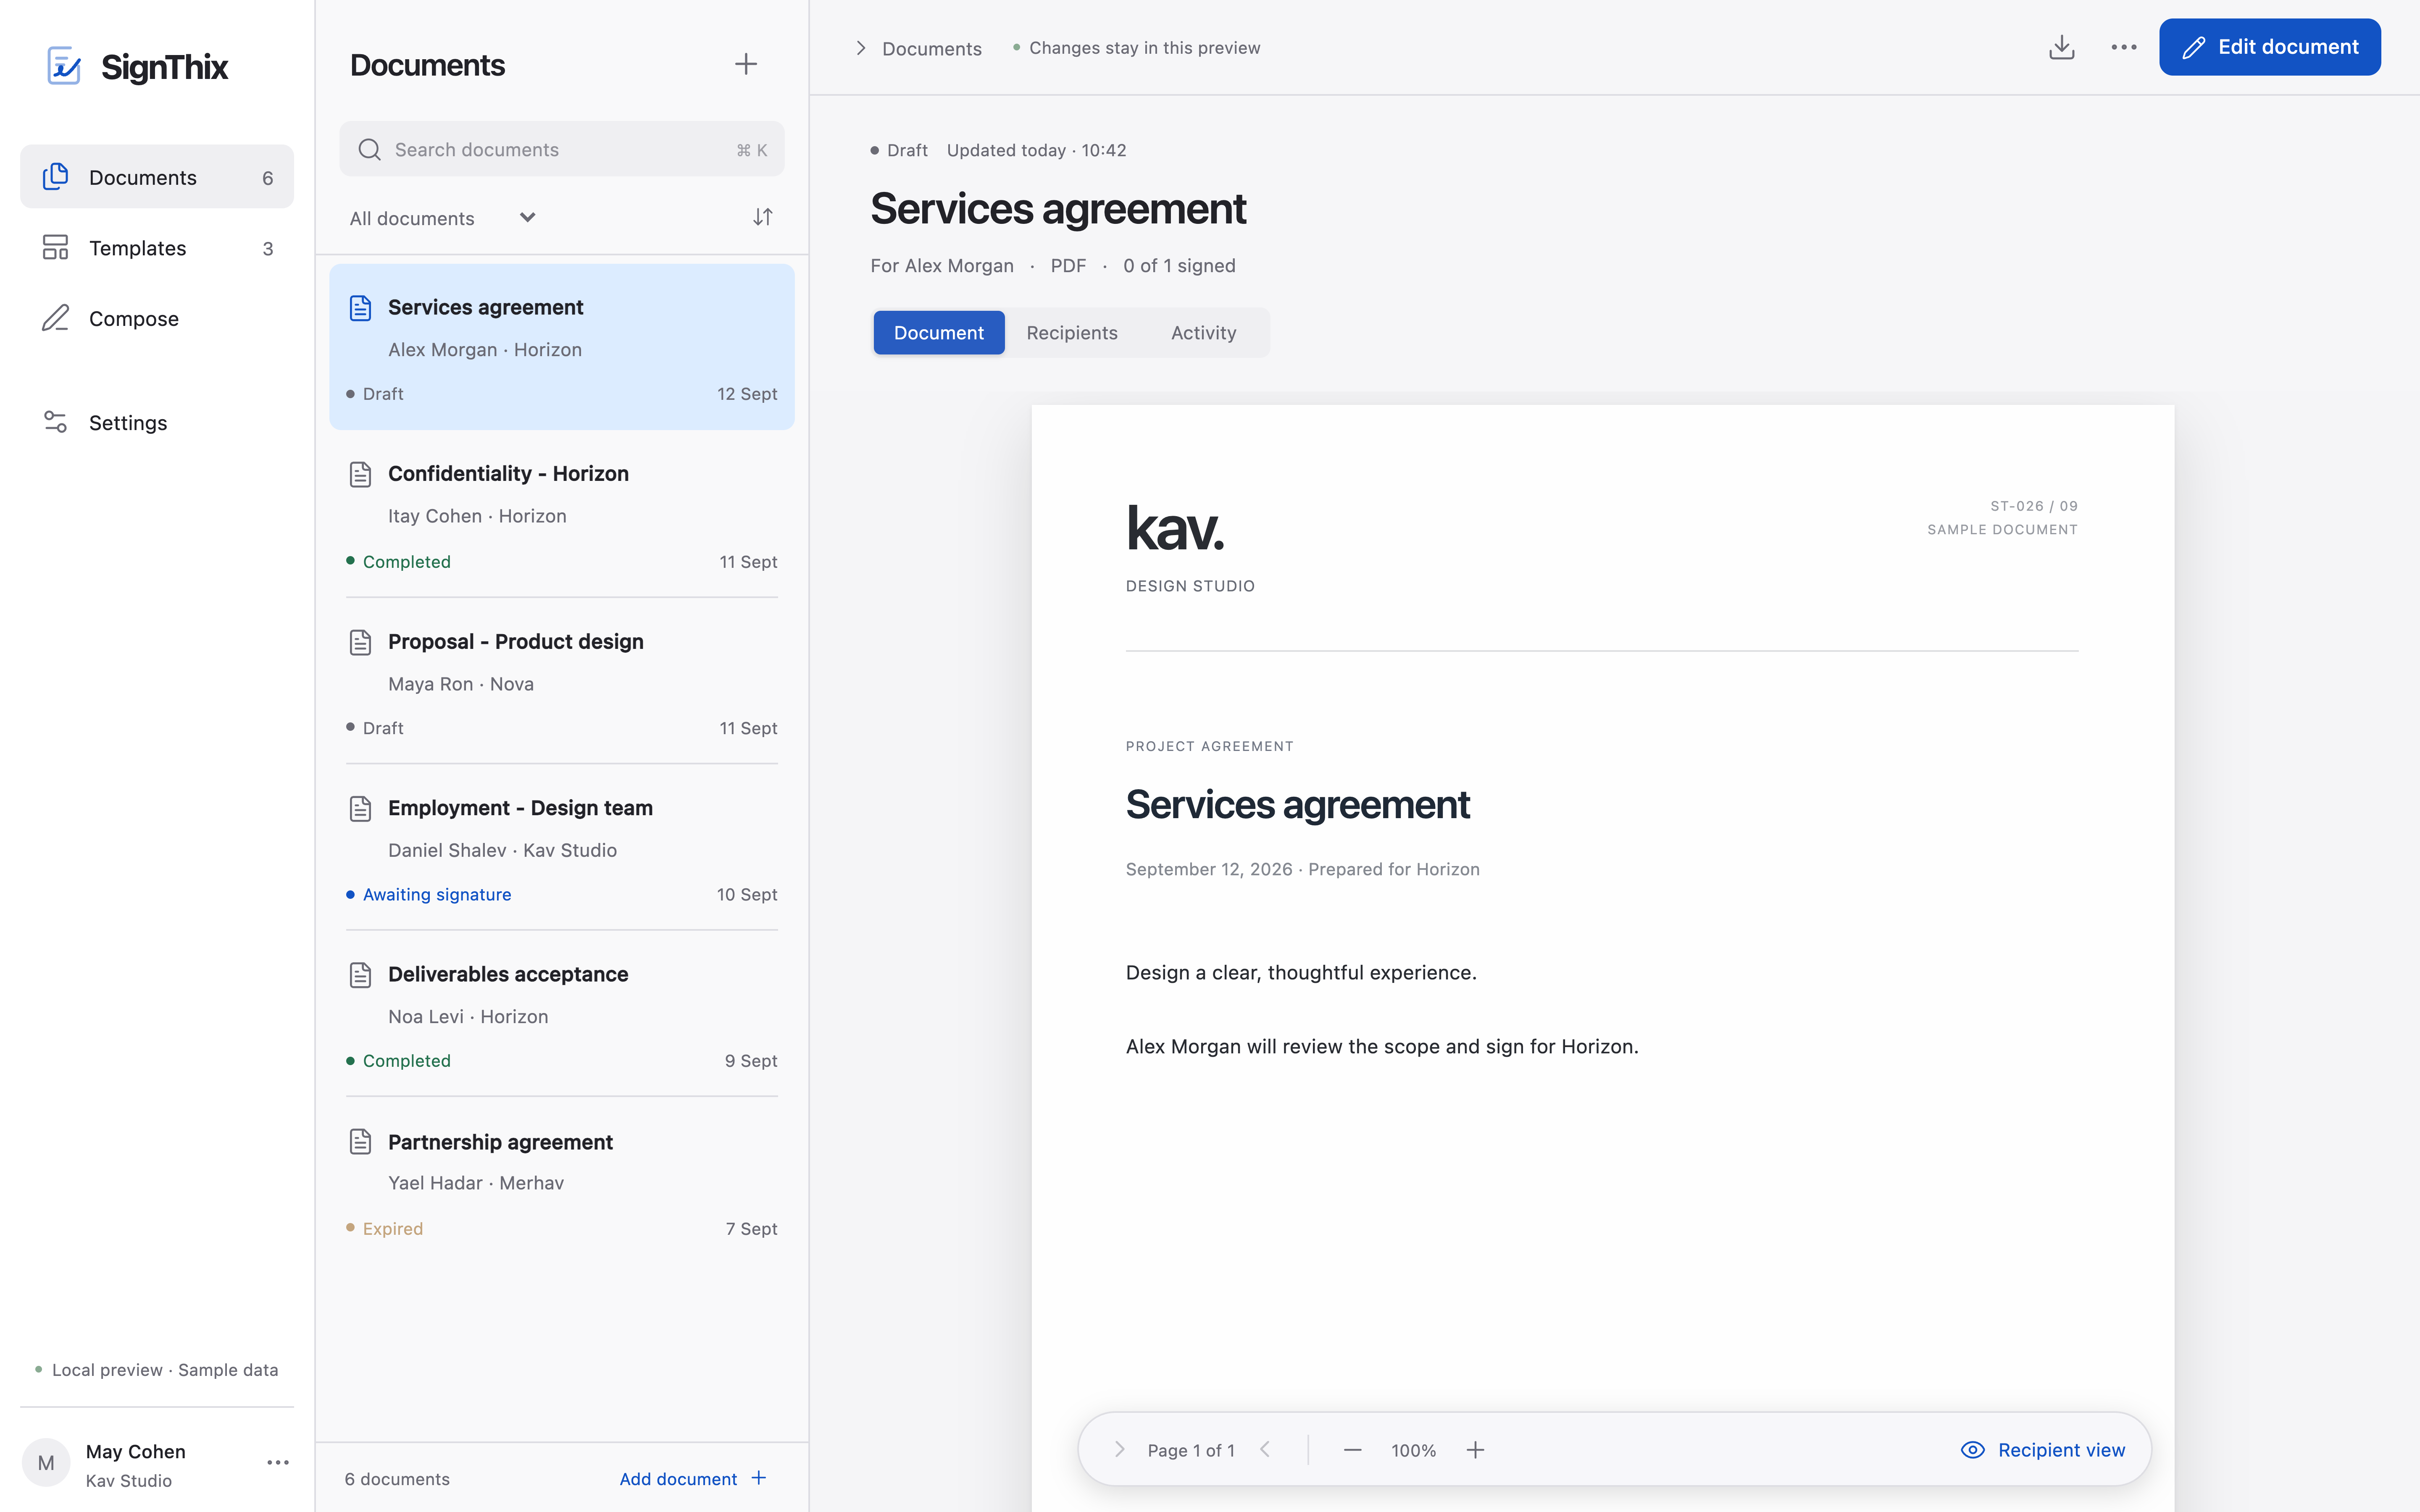Click the 0 of 1 signed text
Viewport: 2420px width, 1512px height.
click(x=1179, y=266)
